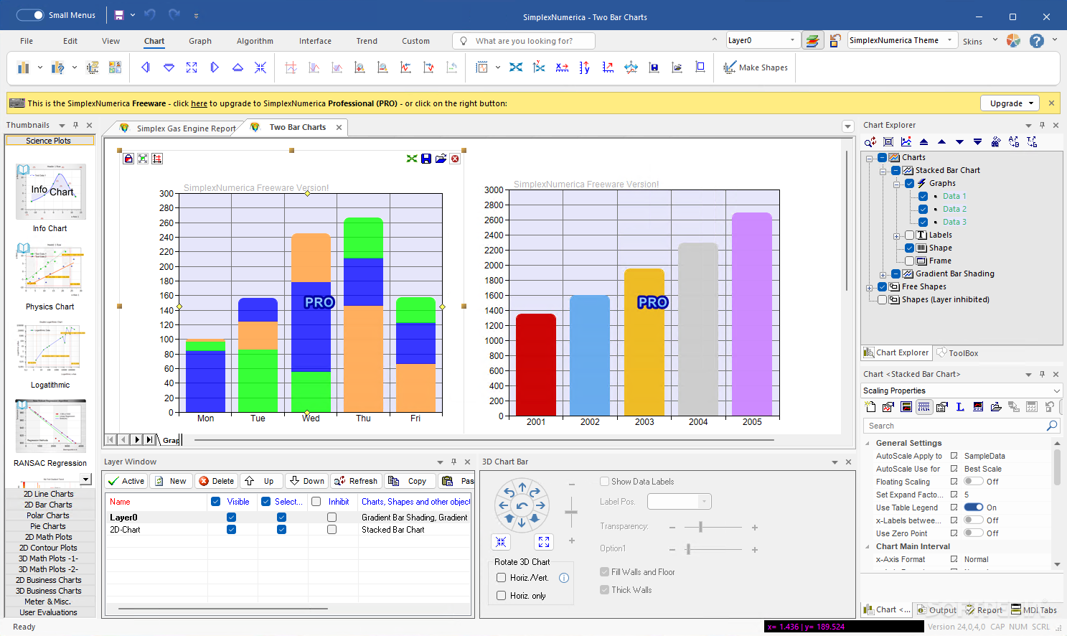
Task: Collapse the General Settings section
Action: (x=868, y=443)
